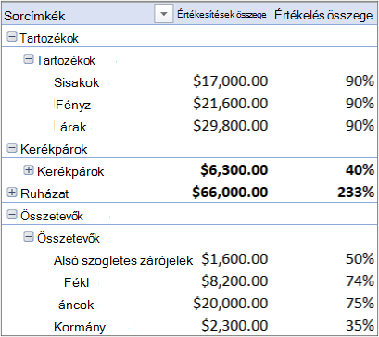Expand the nested Kerékpárok subgroup

click(29, 170)
